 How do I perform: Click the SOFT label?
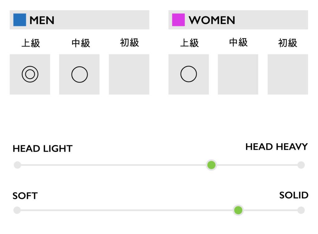coord(25,196)
